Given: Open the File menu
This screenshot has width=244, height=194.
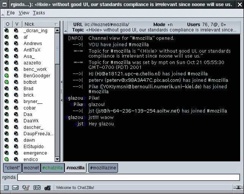Looking at the screenshot, I should [x=11, y=13].
